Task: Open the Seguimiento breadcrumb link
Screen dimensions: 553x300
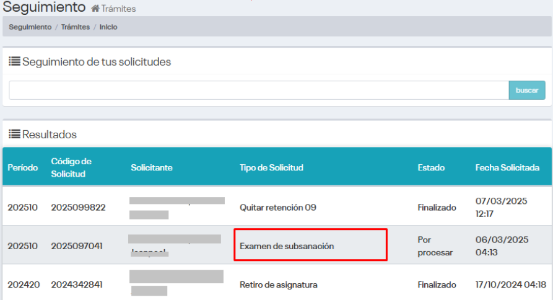Action: 30,27
